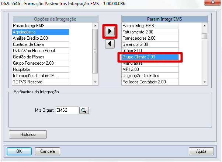Click the Cancela button
This screenshot has height=162, width=222.
point(48,151)
